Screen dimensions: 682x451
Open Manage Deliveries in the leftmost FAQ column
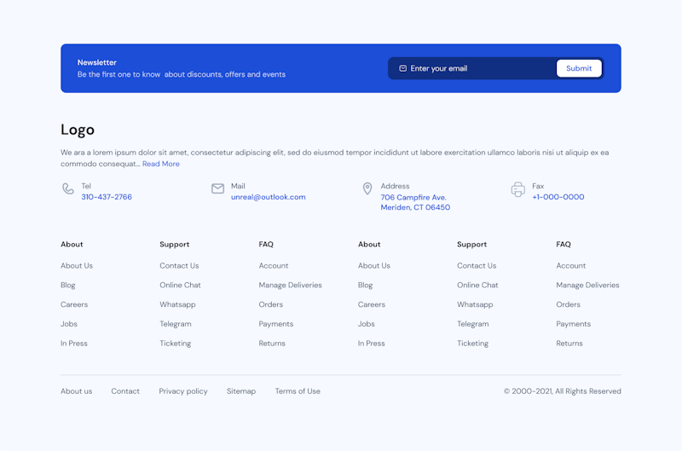290,286
